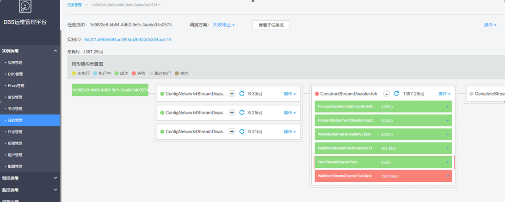Click the blue 执行中 legend dot
Viewport: 505px width, 202px height.
pyautogui.click(x=96, y=73)
